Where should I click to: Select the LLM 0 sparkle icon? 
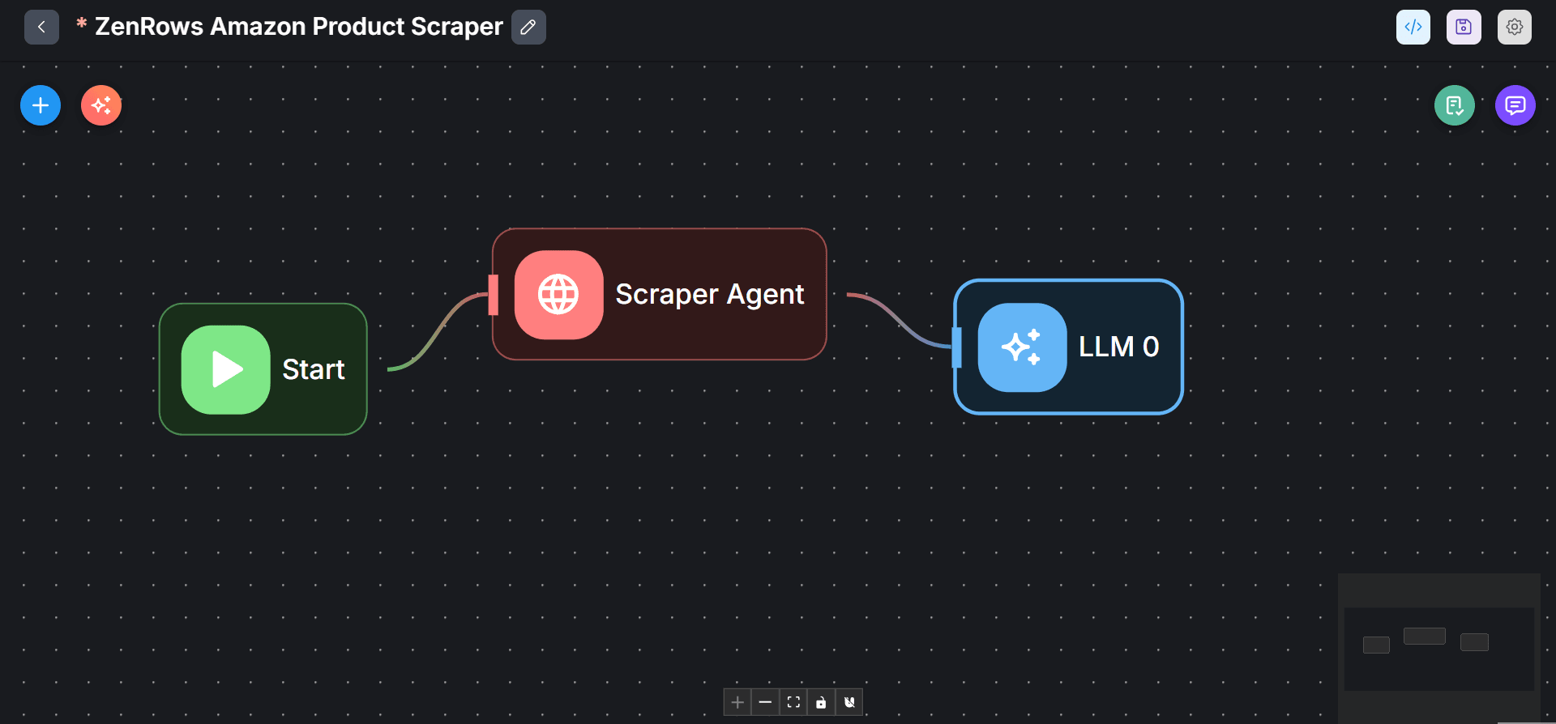coord(1022,347)
